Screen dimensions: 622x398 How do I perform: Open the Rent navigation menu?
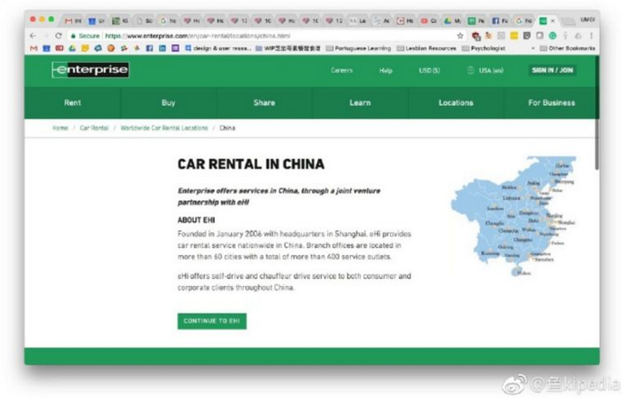coord(72,103)
